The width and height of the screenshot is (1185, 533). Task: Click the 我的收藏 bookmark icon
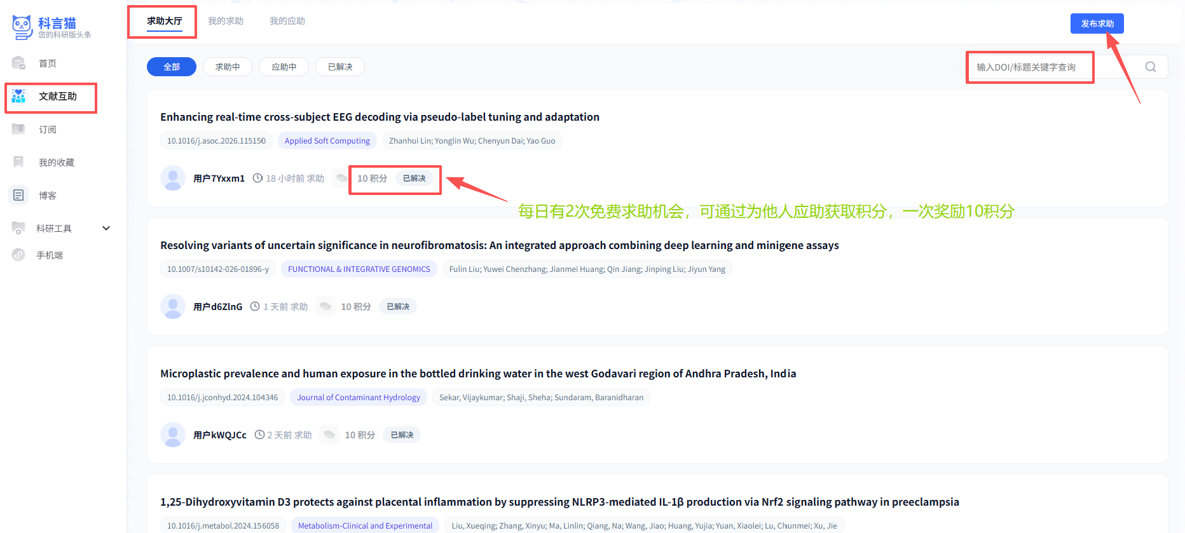[x=18, y=162]
